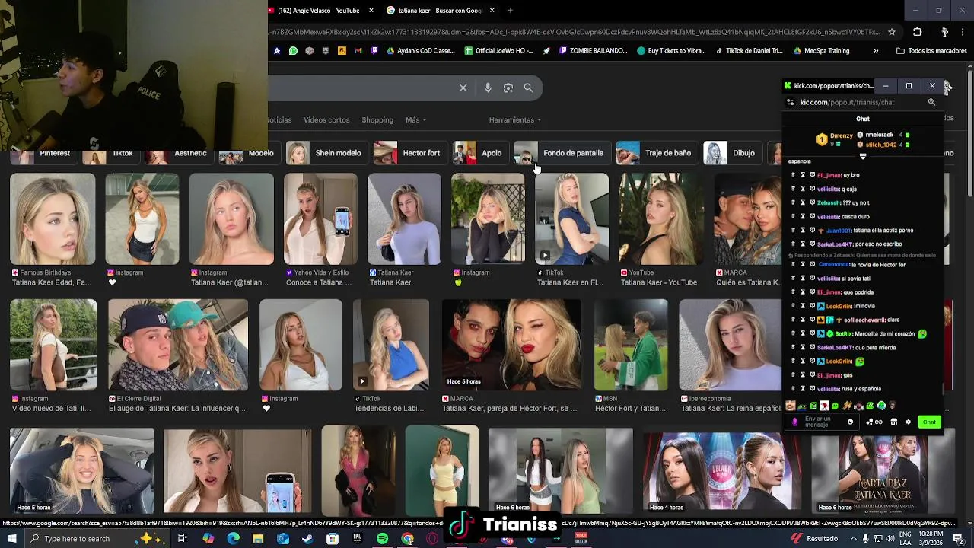Open a new Chrome tab
This screenshot has height=548, width=974.
tap(510, 11)
